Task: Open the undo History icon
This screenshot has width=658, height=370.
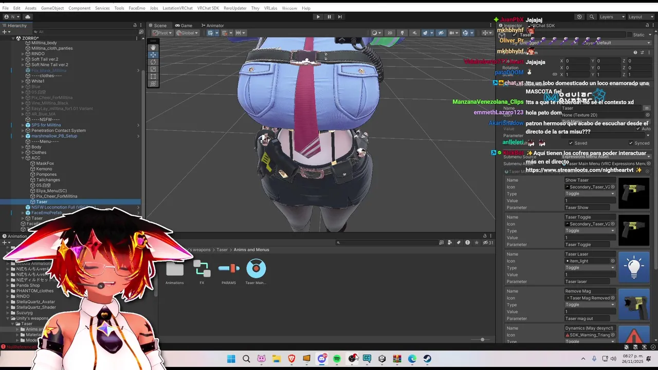Action: click(579, 17)
